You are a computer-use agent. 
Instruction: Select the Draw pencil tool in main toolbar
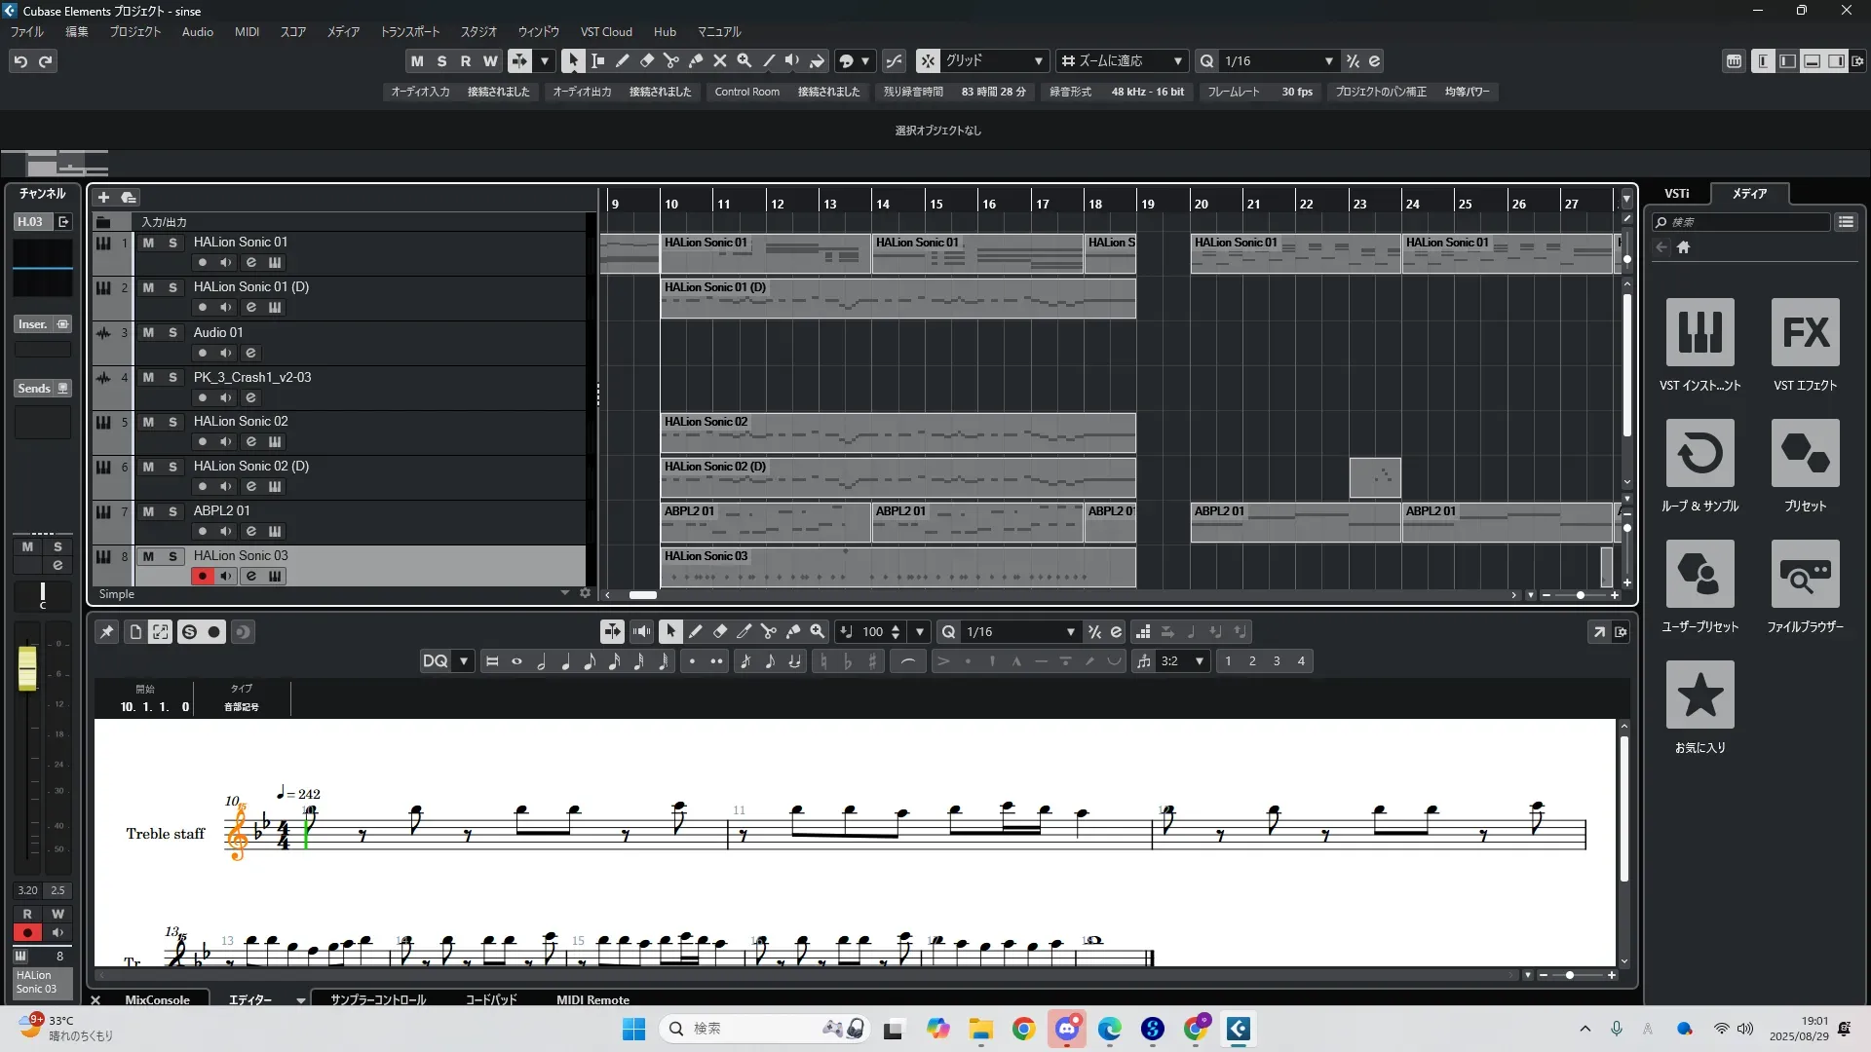point(623,60)
